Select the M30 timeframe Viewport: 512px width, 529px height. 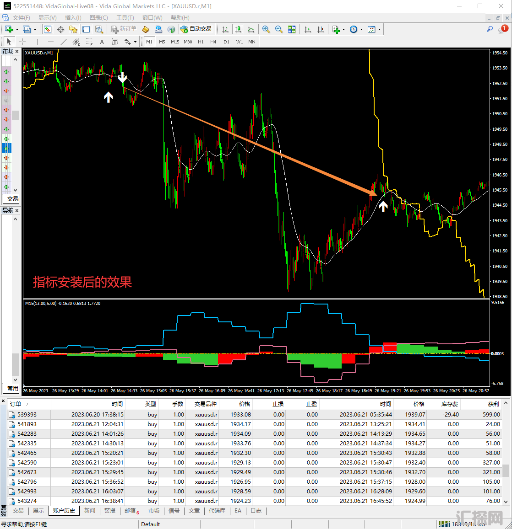pyautogui.click(x=188, y=42)
